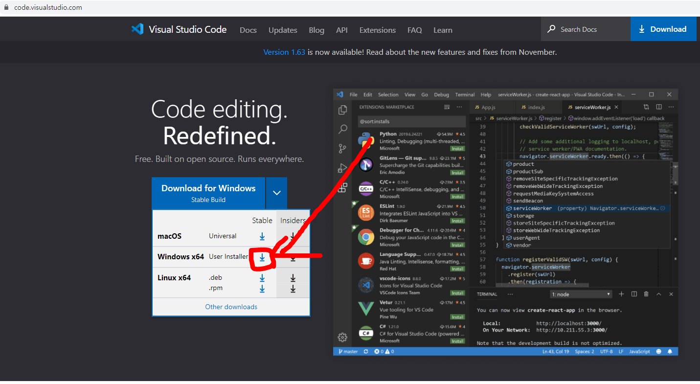Click the sync icon next to master
The width and height of the screenshot is (700, 384).
366,351
